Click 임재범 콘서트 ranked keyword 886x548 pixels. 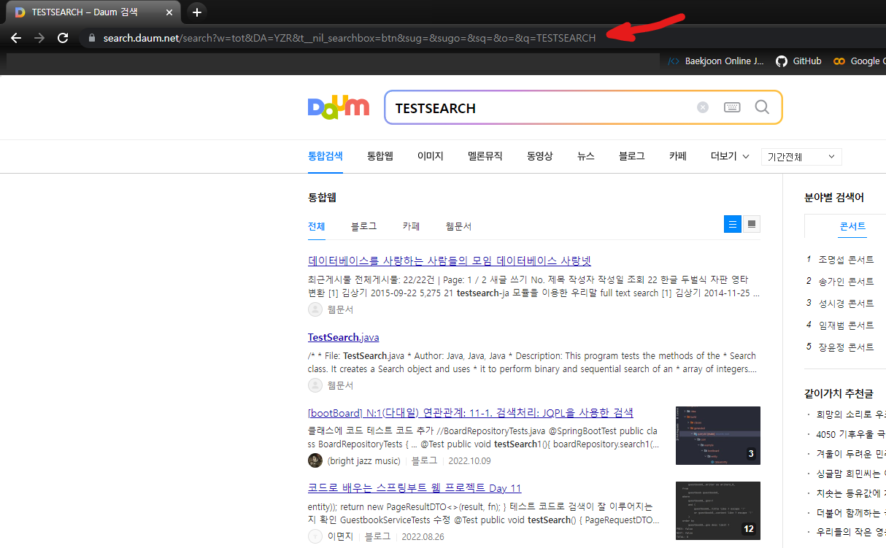pos(846,325)
